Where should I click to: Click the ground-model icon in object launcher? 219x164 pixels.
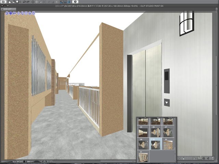click(184, 158)
